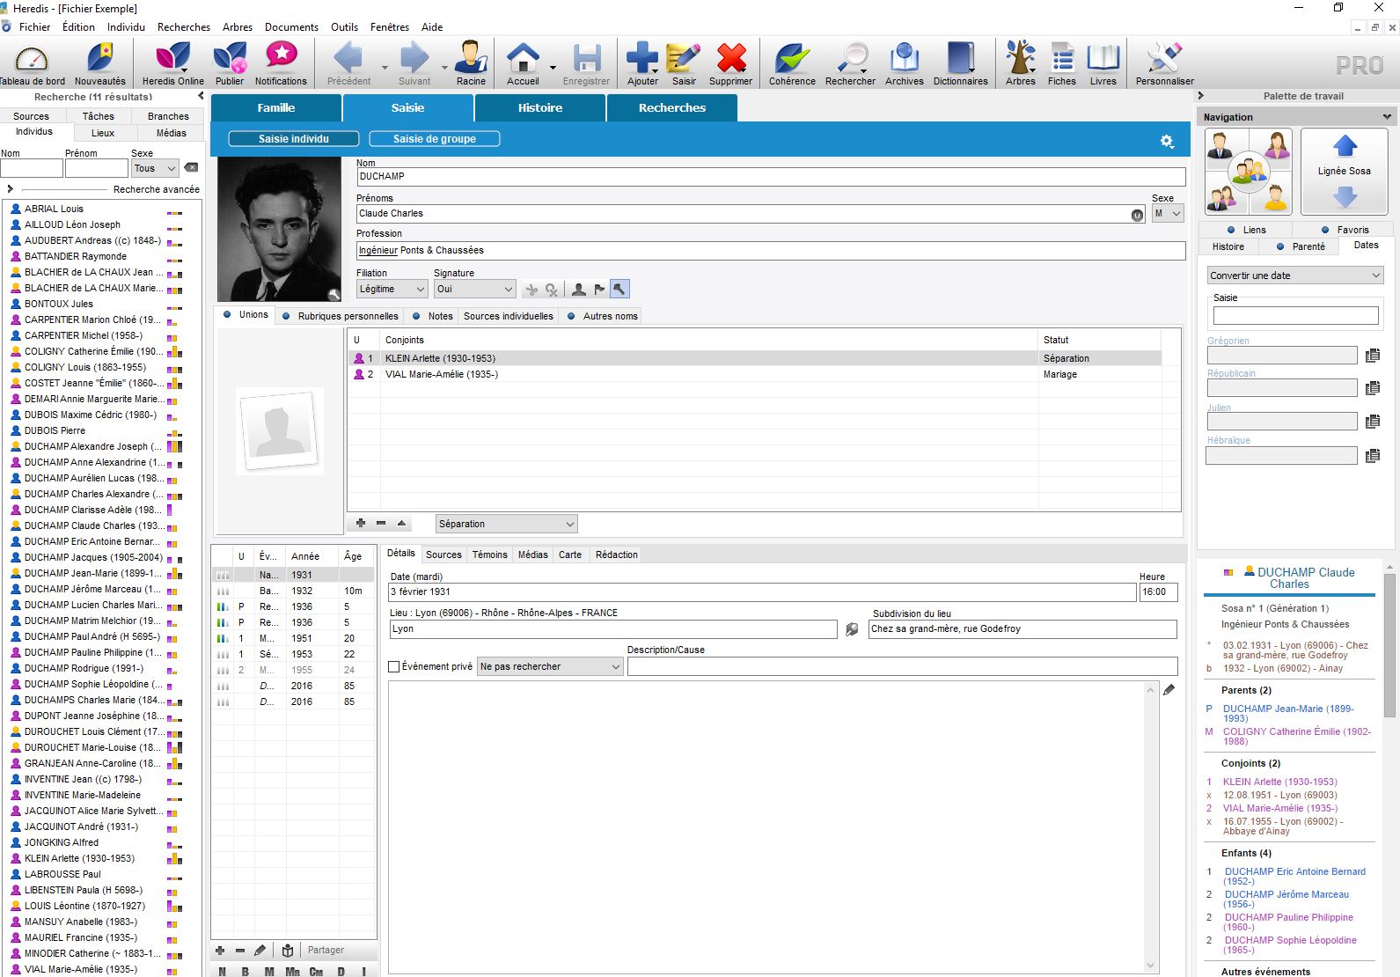1400x977 pixels.
Task: Open the Archives toolbar icon
Action: pyautogui.click(x=905, y=64)
